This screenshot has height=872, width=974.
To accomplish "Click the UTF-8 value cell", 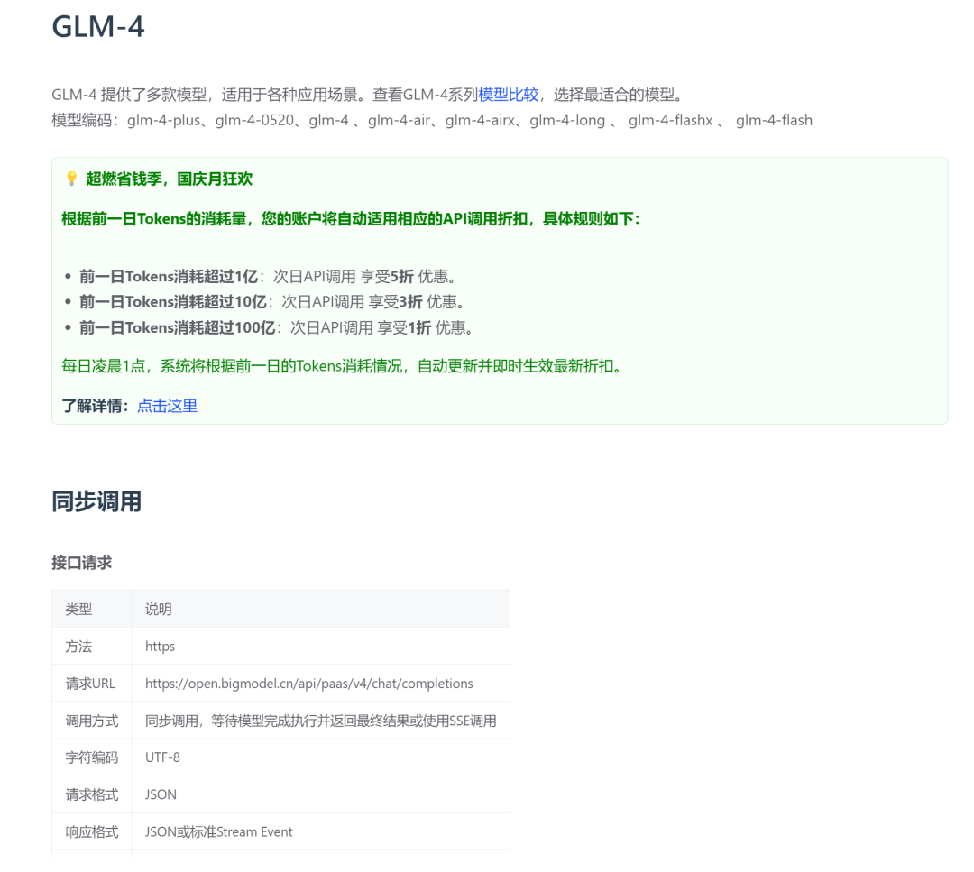I will point(321,757).
